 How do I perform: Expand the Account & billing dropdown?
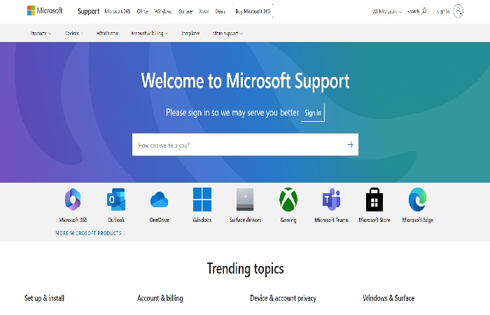pos(149,33)
